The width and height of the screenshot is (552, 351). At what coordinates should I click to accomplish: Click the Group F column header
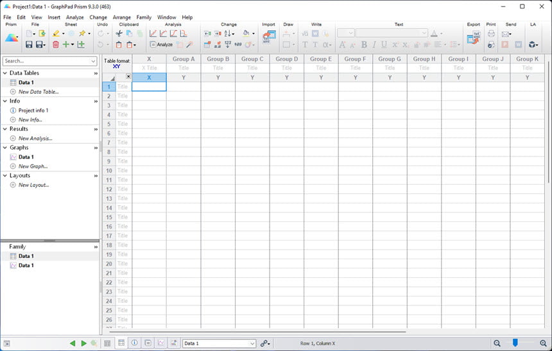coord(355,59)
